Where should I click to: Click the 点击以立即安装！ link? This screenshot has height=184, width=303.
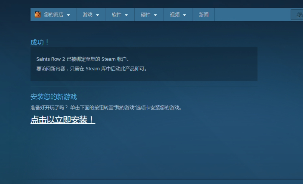click(x=63, y=120)
